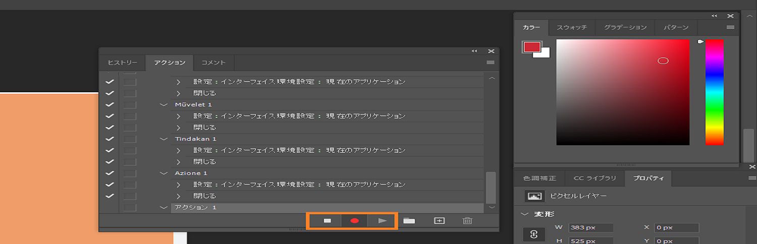Uncheck the checkmark for Azione 1

(110, 173)
